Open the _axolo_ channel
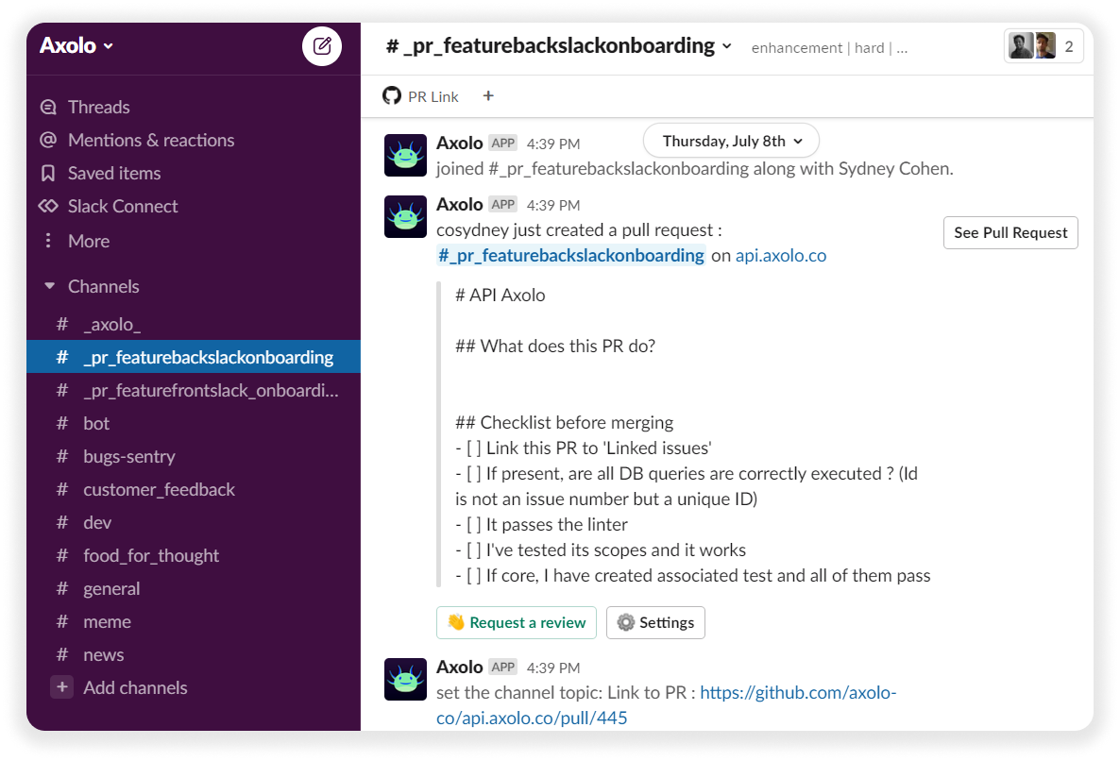The image size is (1120, 761). coord(193,324)
